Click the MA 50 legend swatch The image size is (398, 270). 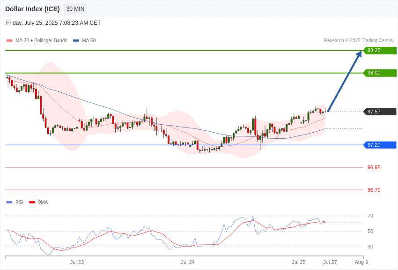coord(76,41)
